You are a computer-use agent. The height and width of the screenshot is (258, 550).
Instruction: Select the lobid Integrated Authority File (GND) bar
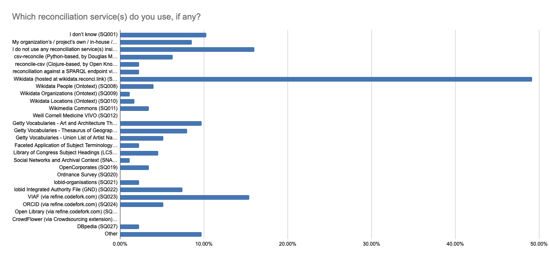tap(151, 190)
